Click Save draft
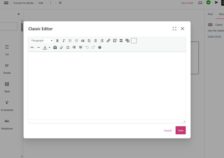This screenshot has width=224, height=158. pos(187,3)
